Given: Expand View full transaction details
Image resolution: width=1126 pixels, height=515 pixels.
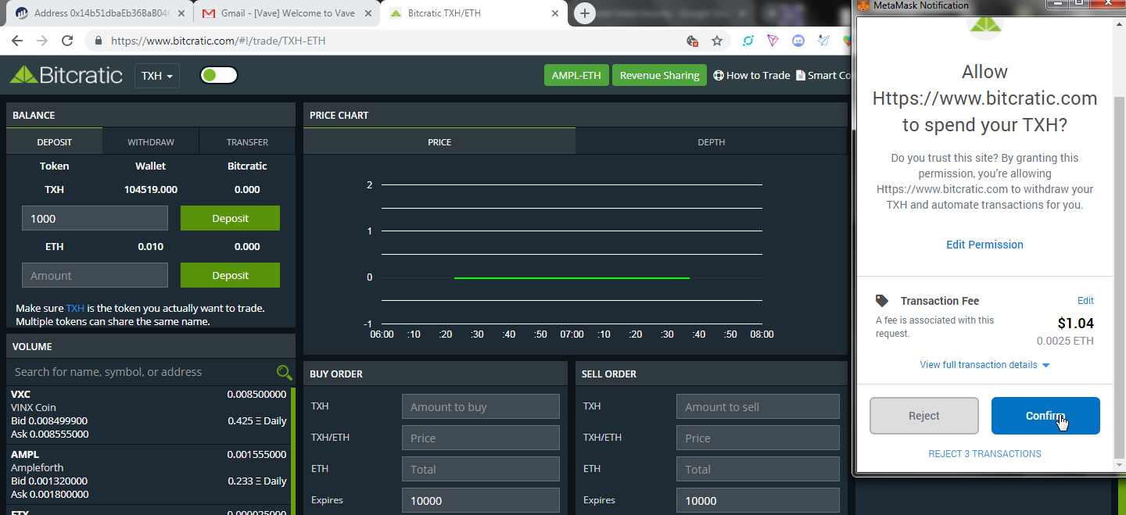Looking at the screenshot, I should pyautogui.click(x=984, y=365).
